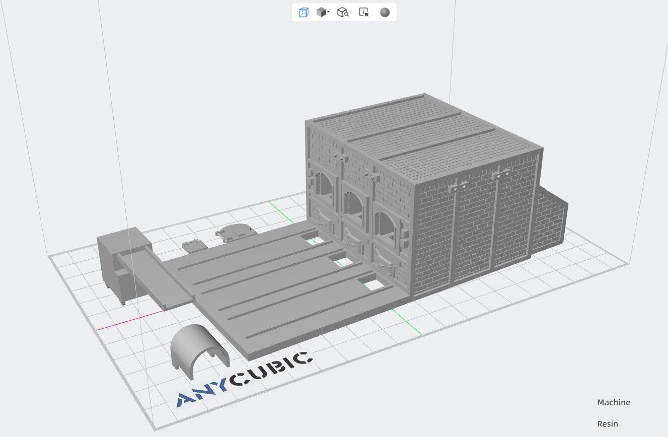This screenshot has width=668, height=437.
Task: Toggle the perspective wireframe cube view
Action: pos(303,13)
